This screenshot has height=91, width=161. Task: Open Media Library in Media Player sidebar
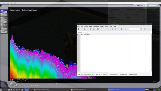(4, 22)
